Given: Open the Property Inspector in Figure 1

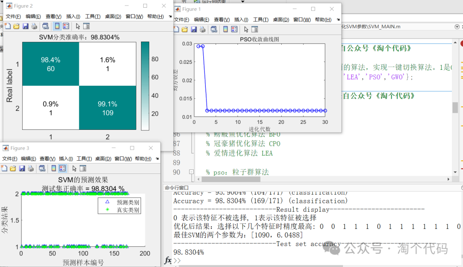Looking at the screenshot, I should [255, 30].
